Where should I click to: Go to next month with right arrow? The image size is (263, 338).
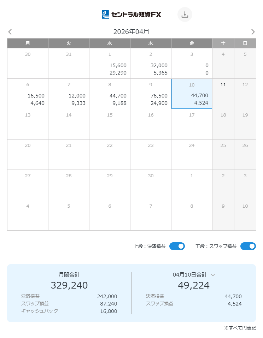click(253, 32)
